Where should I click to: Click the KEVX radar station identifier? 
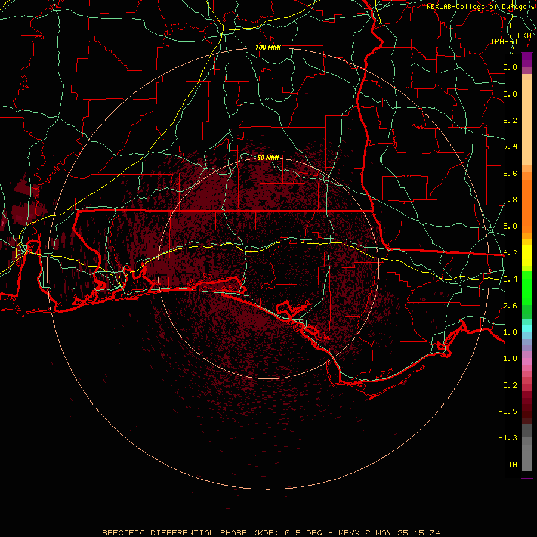click(x=350, y=533)
